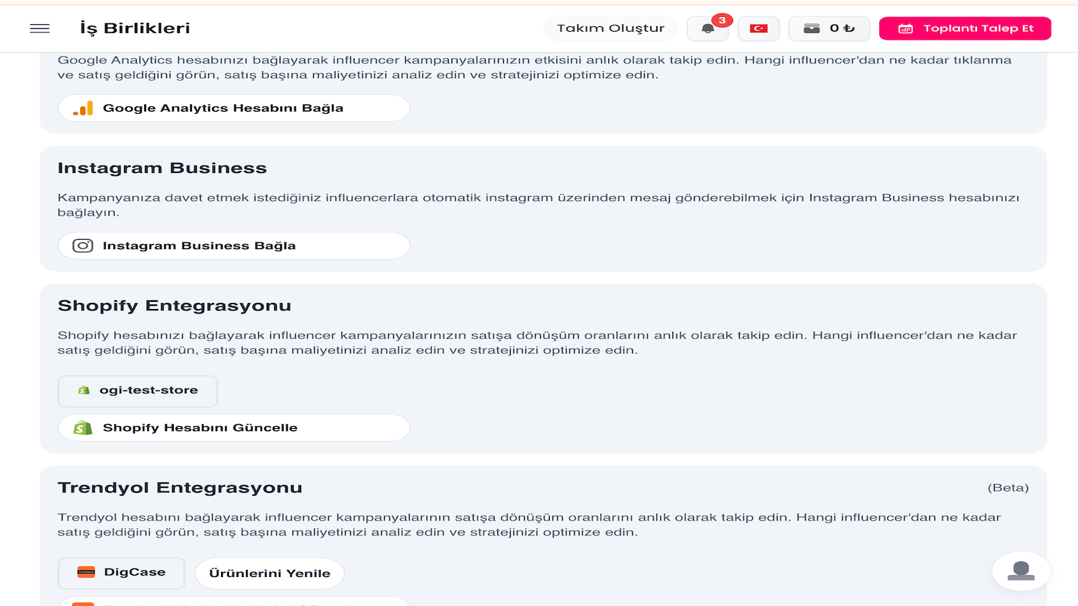Refresh products with Ürünlerini Yenile
This screenshot has height=606, width=1078.
click(x=269, y=573)
